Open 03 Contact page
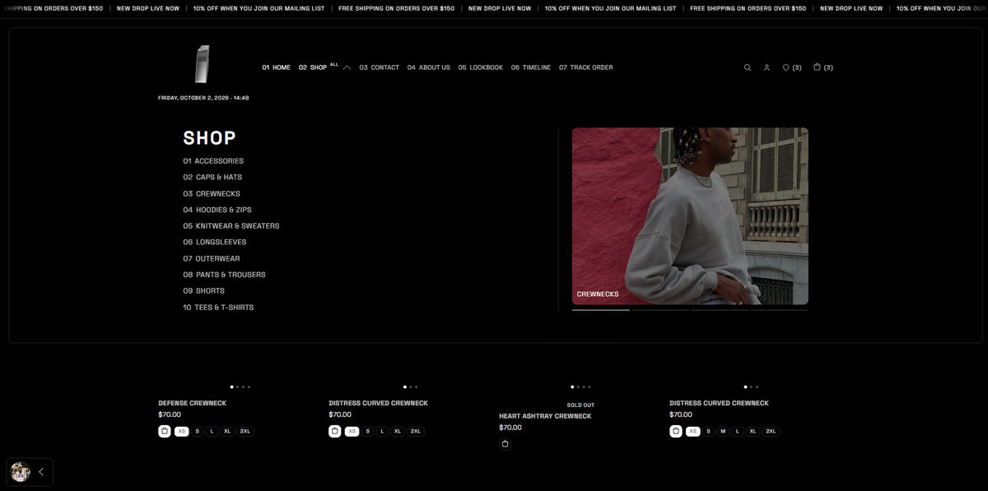The width and height of the screenshot is (988, 491). point(379,67)
